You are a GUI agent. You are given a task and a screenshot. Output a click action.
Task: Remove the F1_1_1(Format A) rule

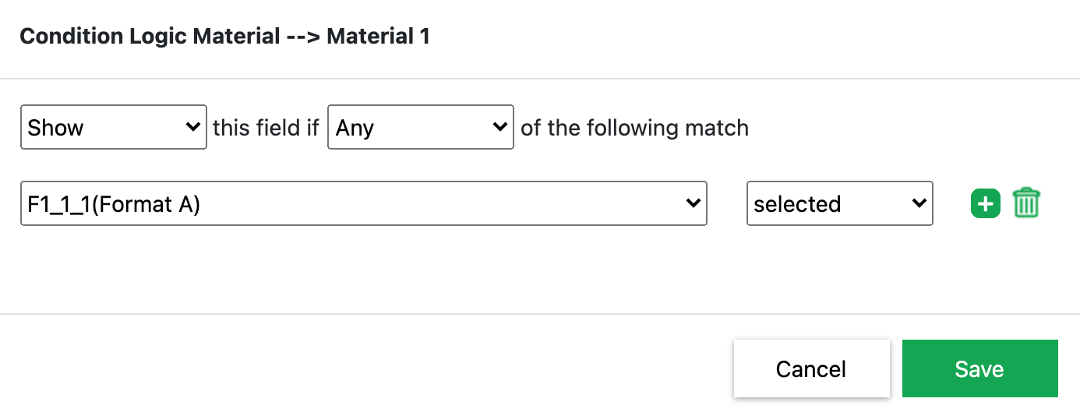[x=1026, y=204]
